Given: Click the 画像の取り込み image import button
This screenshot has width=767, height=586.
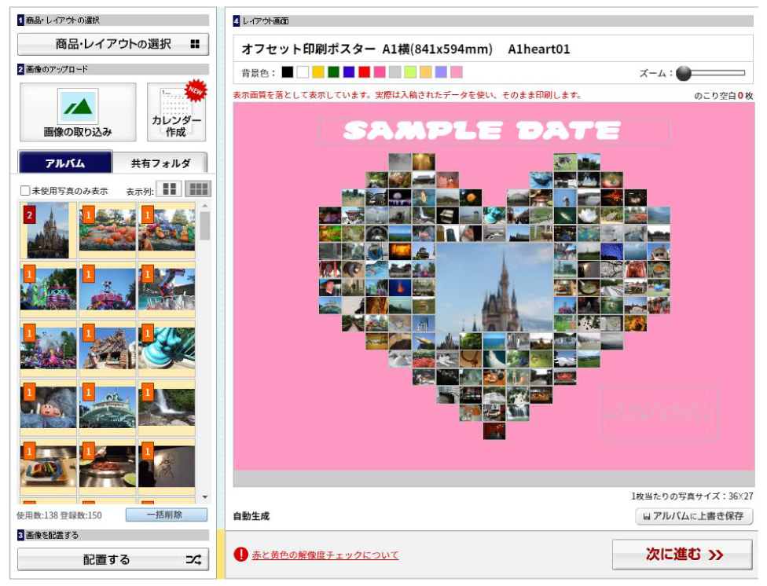Looking at the screenshot, I should click(x=78, y=112).
